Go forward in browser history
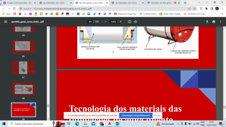The image size is (226, 127). coord(9,8)
